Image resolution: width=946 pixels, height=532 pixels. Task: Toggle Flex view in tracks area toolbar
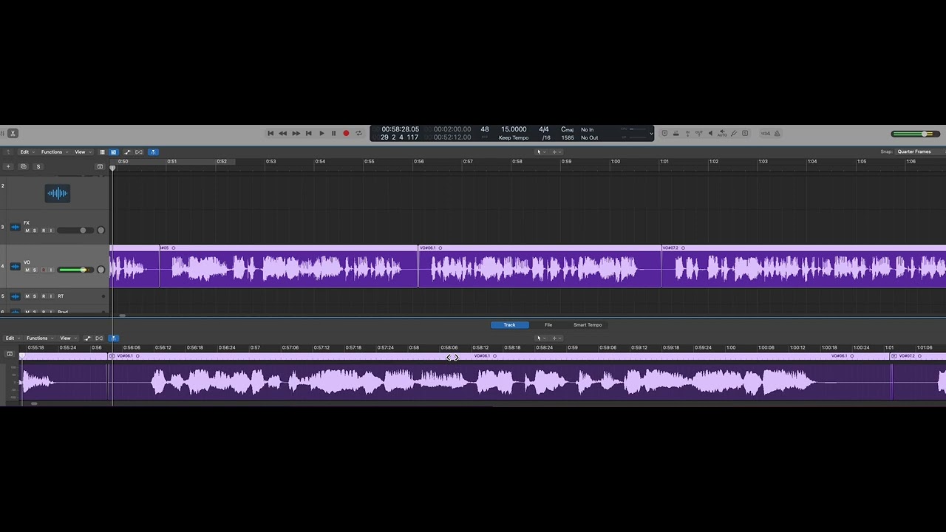point(138,152)
